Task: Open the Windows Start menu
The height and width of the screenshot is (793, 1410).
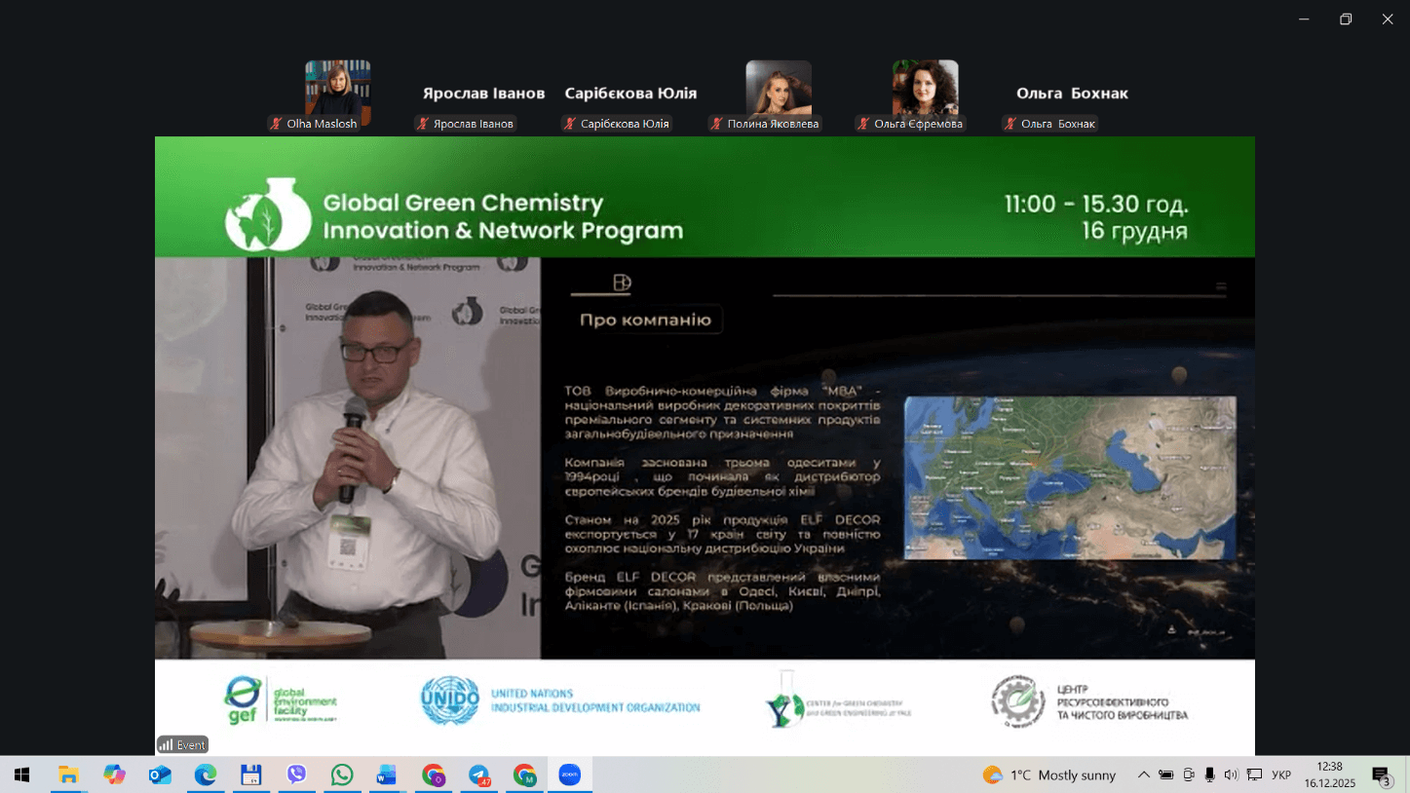Action: [x=21, y=775]
